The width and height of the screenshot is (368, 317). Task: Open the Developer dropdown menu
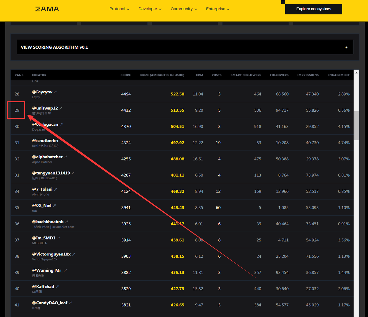(150, 9)
